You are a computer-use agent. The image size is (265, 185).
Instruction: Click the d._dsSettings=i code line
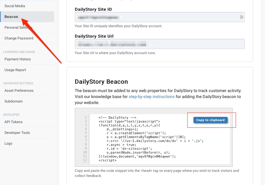pyautogui.click(x=122, y=129)
